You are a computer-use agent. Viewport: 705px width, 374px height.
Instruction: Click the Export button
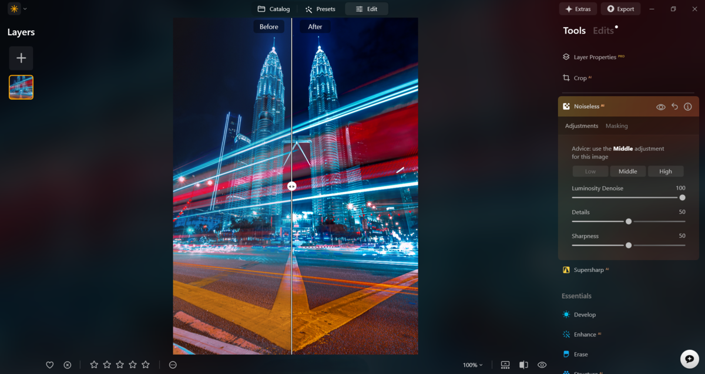(620, 9)
